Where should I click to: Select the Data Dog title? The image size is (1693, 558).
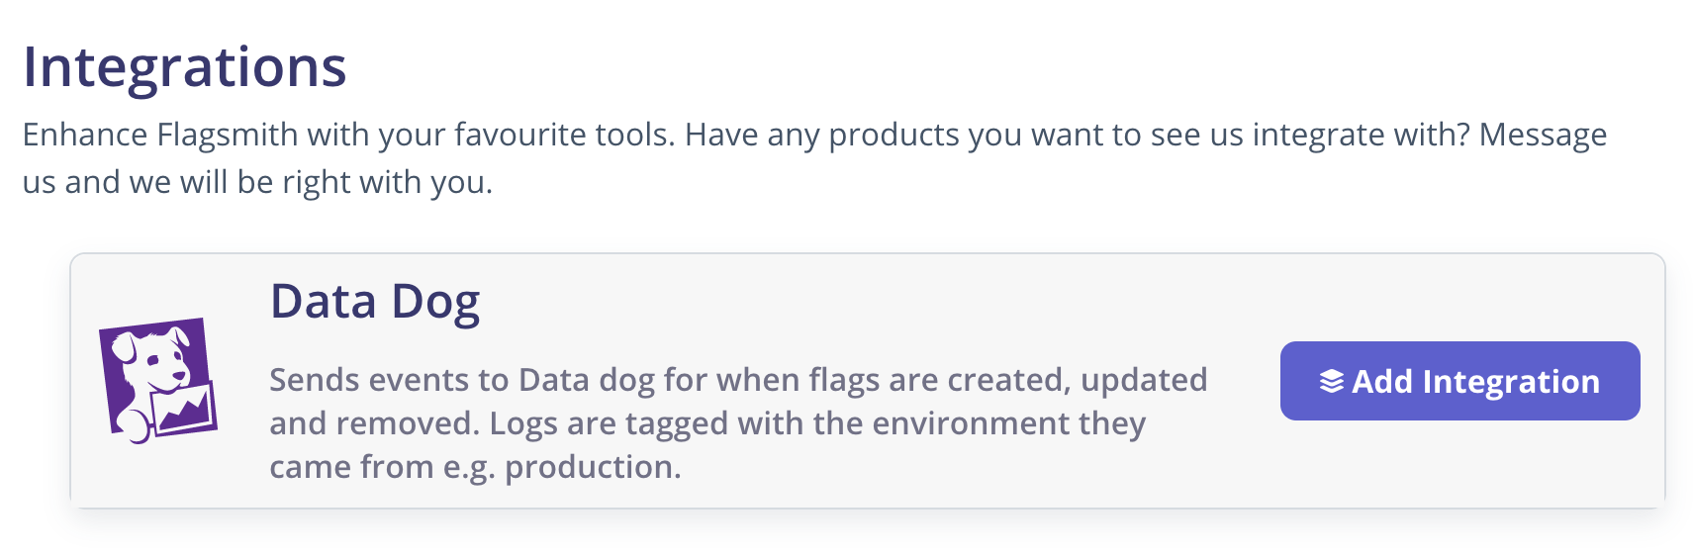(x=375, y=302)
